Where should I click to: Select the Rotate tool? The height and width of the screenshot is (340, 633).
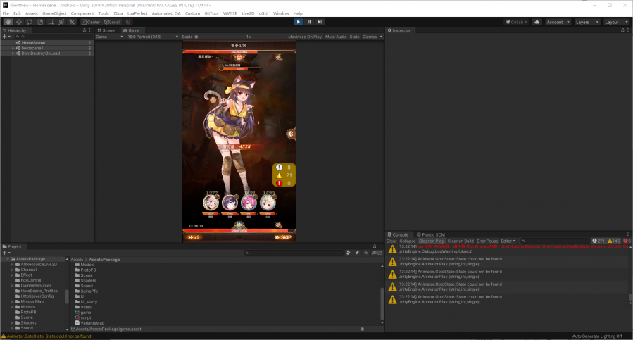pos(30,22)
